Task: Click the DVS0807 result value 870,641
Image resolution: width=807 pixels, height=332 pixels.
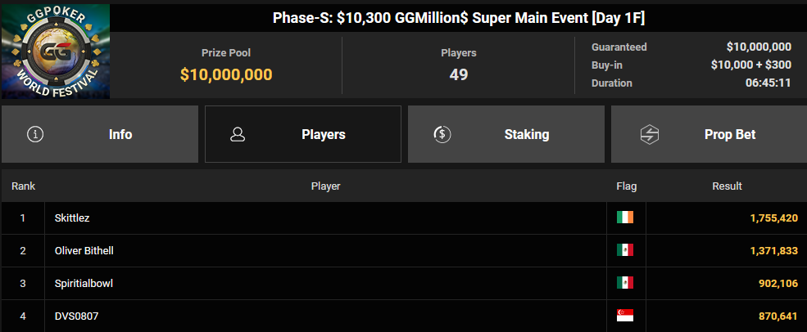Action: pyautogui.click(x=778, y=316)
